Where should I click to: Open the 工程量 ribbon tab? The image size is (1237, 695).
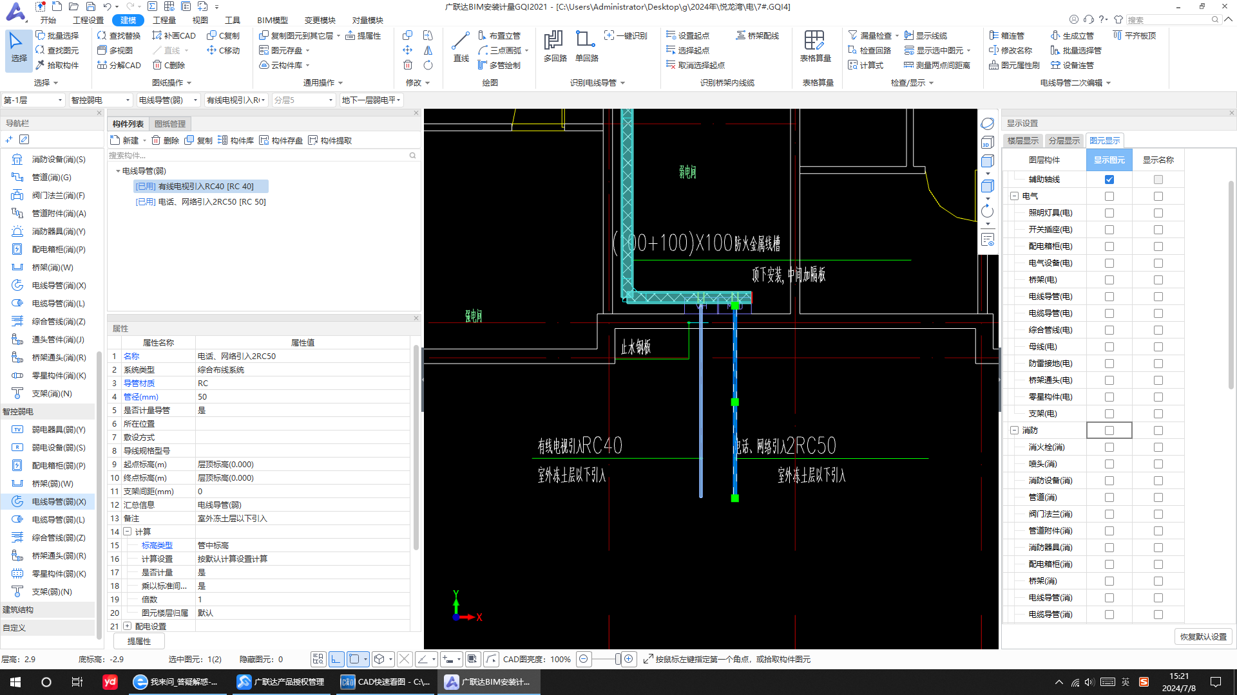point(164,20)
